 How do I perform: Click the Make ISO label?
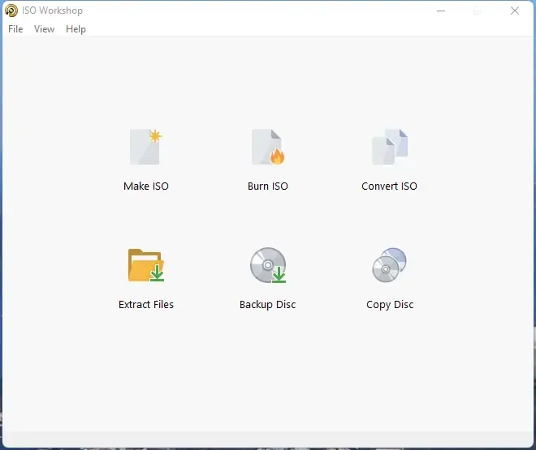(146, 186)
